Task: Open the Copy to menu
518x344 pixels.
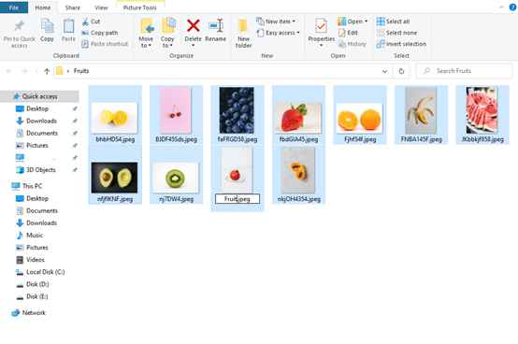Action: click(167, 33)
